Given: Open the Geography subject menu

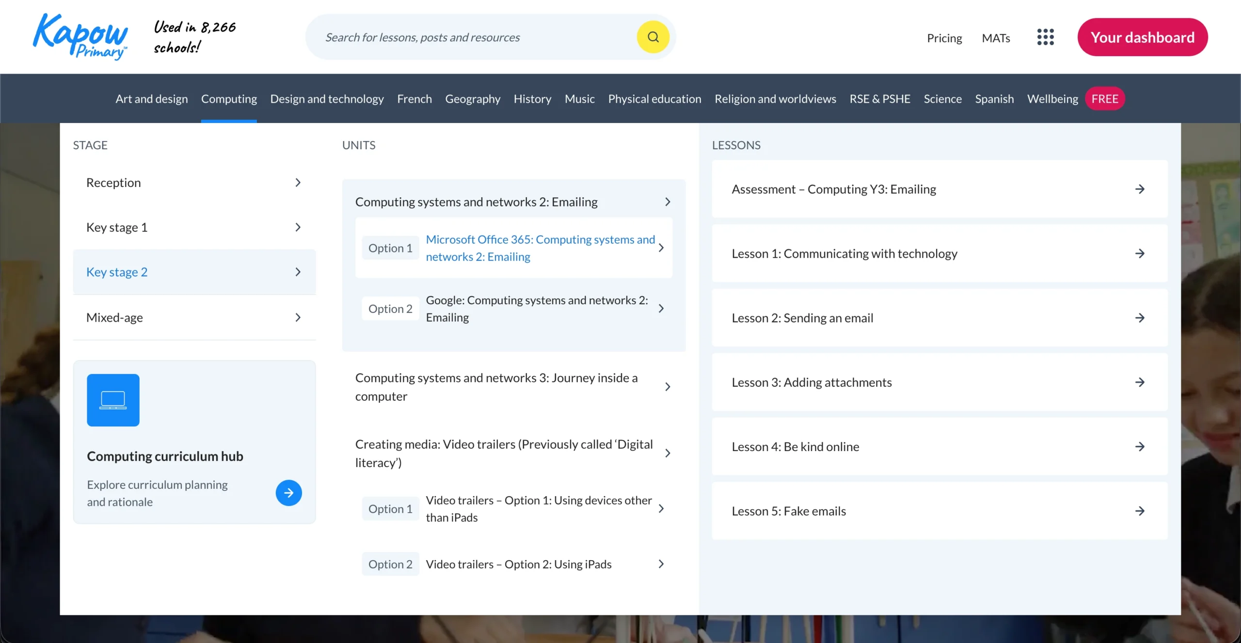Looking at the screenshot, I should (x=472, y=99).
